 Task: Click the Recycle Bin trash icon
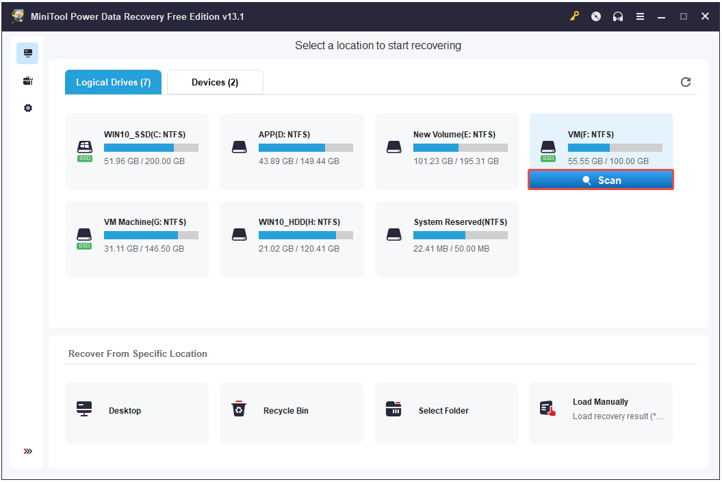[x=239, y=408]
